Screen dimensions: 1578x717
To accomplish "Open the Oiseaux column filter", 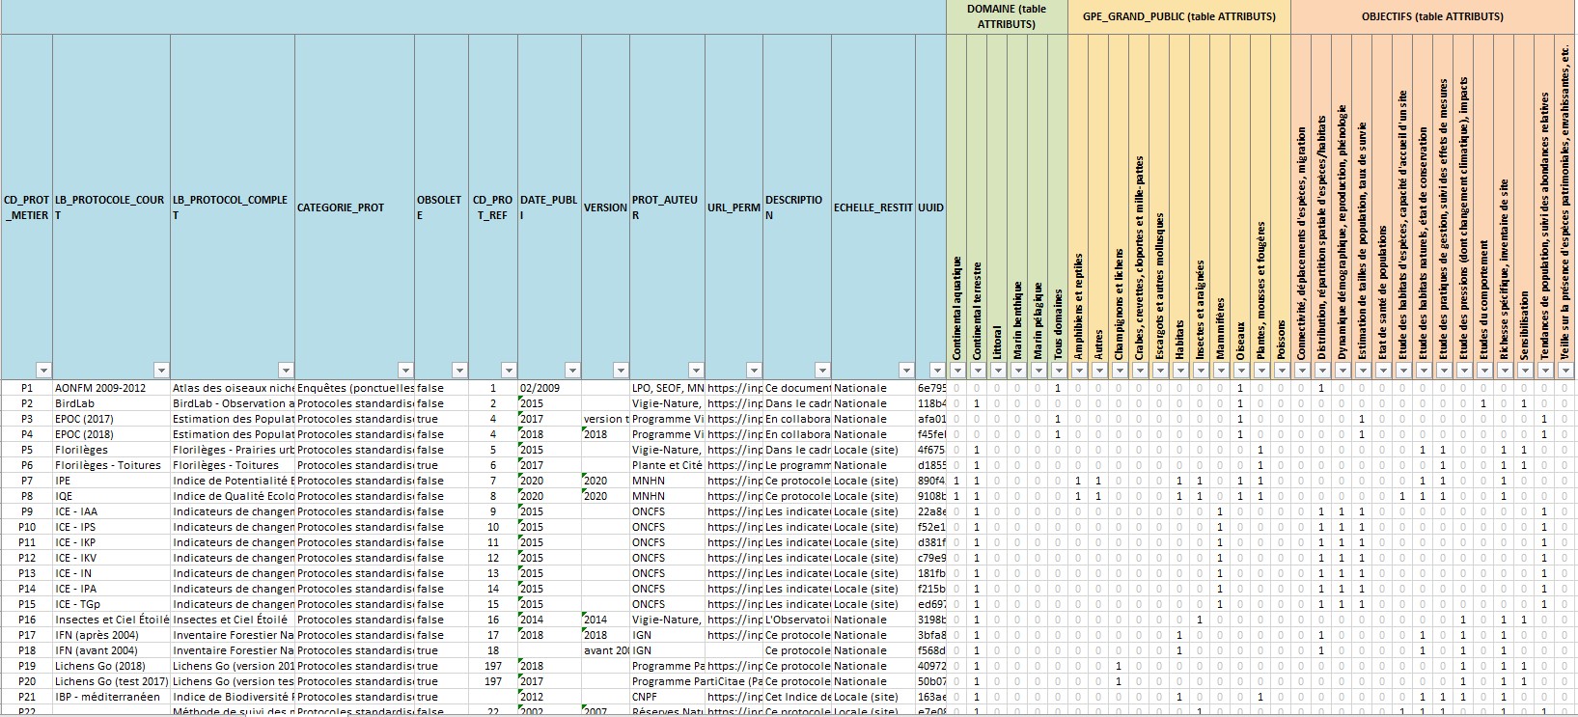I will tap(1240, 370).
